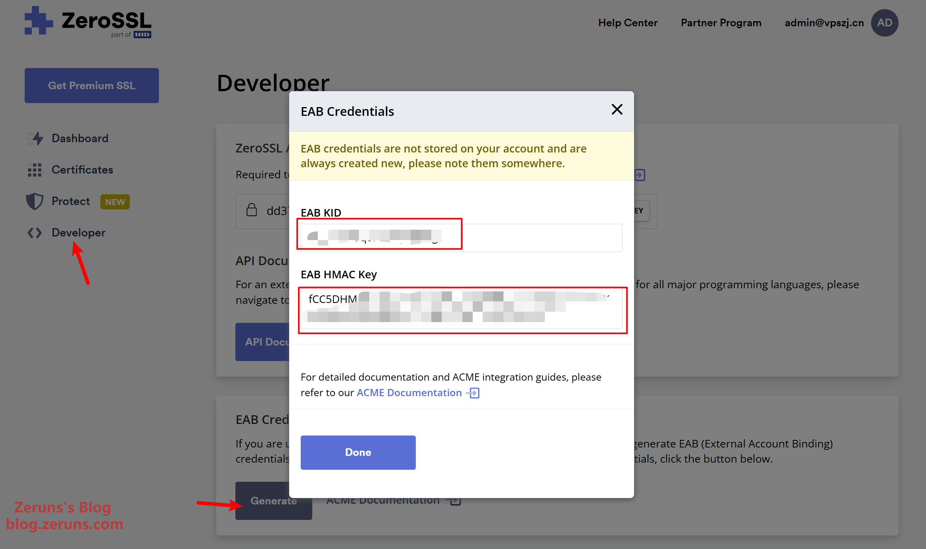Click the Protect shield icon
The width and height of the screenshot is (926, 549).
35,201
